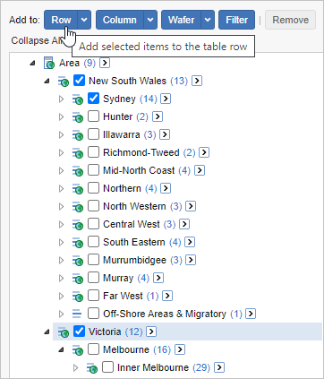Click the arrow button next to South Eastern
This screenshot has height=379, width=324.
coord(190,242)
